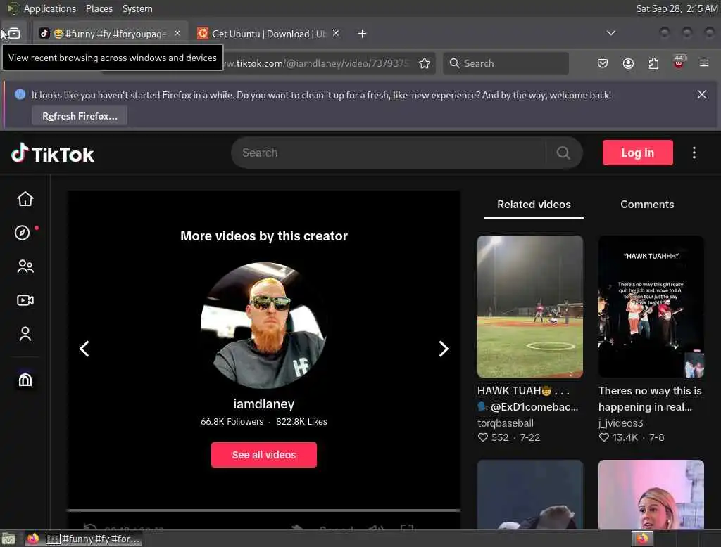
Task: Expand the list all tabs chevron
Action: pyautogui.click(x=610, y=33)
